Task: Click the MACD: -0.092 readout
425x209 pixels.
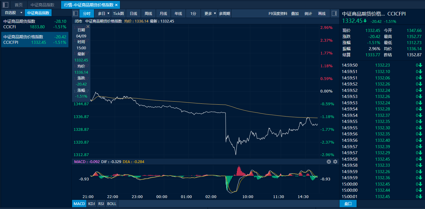Action: pos(87,162)
